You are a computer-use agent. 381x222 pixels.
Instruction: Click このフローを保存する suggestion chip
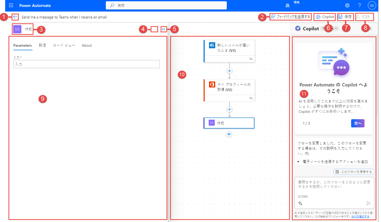pos(354,172)
